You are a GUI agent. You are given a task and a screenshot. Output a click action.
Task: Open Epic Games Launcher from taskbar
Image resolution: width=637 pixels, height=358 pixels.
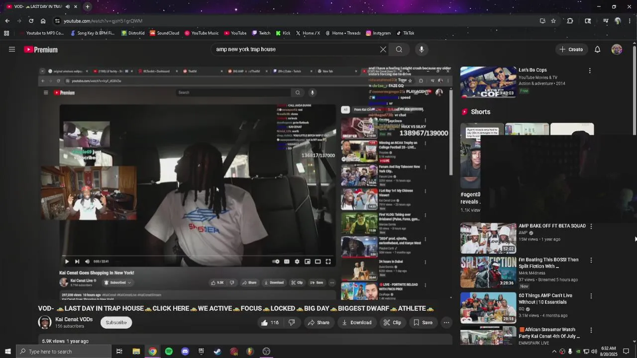201,352
